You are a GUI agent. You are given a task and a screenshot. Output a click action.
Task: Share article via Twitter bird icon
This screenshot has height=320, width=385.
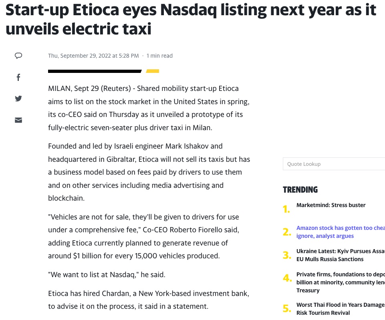[18, 99]
